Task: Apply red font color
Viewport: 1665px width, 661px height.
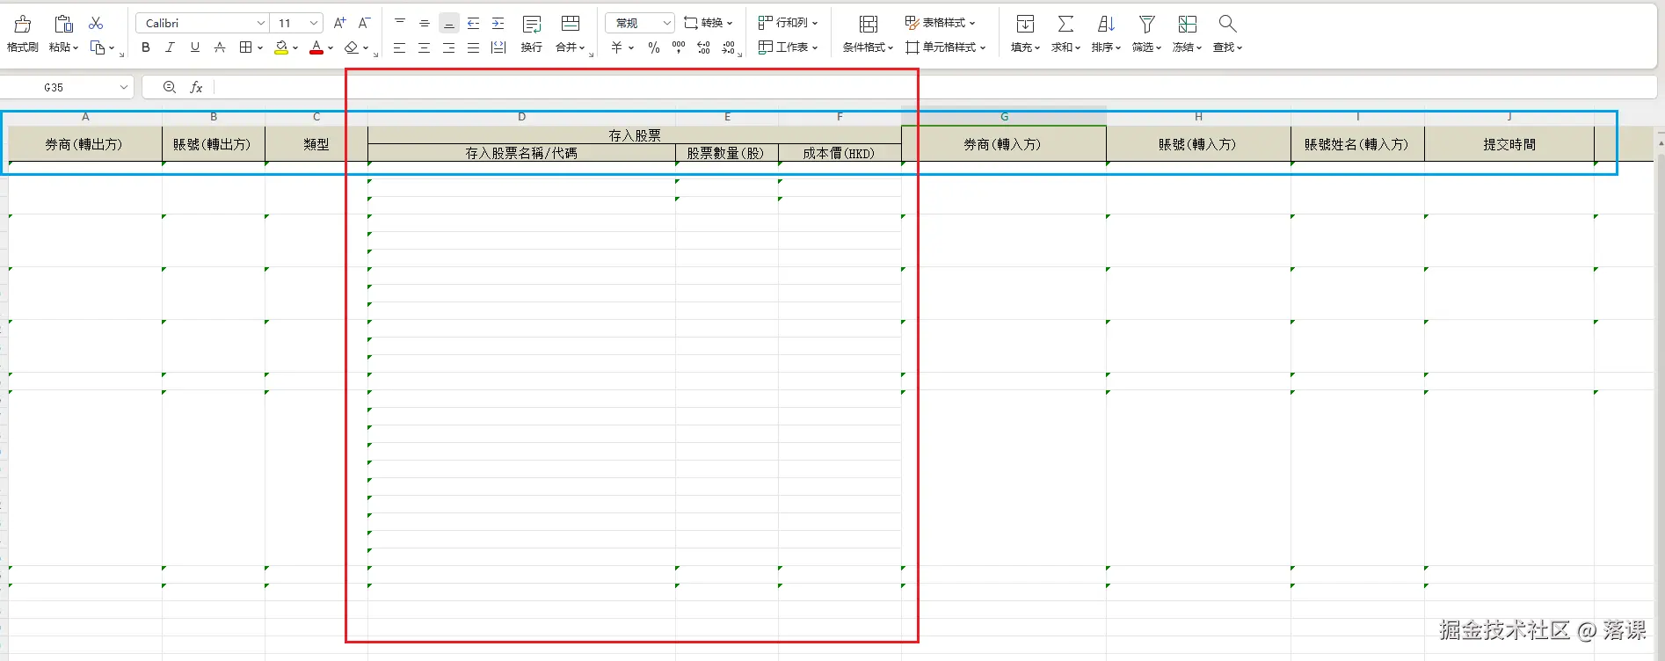Action: tap(316, 47)
